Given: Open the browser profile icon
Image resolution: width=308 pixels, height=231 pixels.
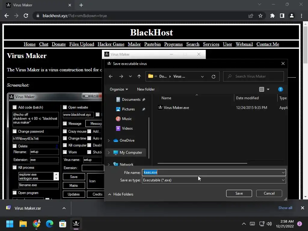Looking at the screenshot, I should pyautogui.click(x=292, y=16).
